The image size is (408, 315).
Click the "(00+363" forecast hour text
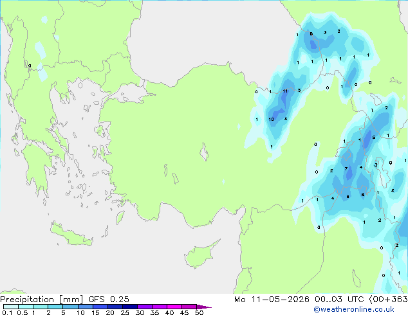388,300
